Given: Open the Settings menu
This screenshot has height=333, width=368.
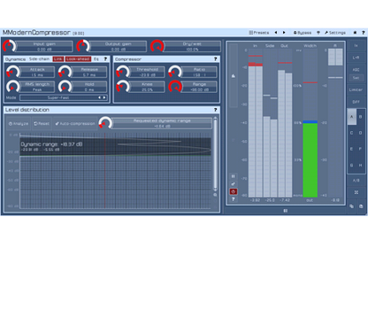Looking at the screenshot, I should 335,33.
